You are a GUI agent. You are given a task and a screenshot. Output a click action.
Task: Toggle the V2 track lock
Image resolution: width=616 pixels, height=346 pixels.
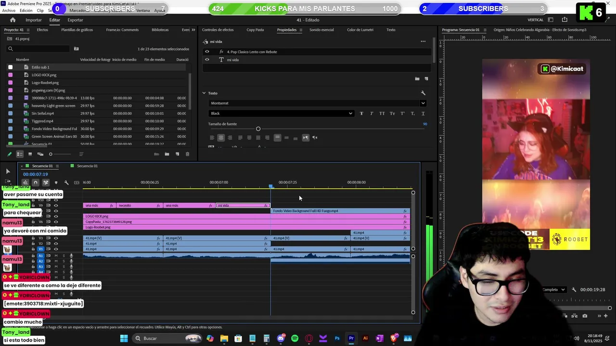tap(33, 244)
